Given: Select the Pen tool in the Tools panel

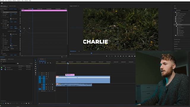Looking at the screenshot, I should (x=36, y=71).
